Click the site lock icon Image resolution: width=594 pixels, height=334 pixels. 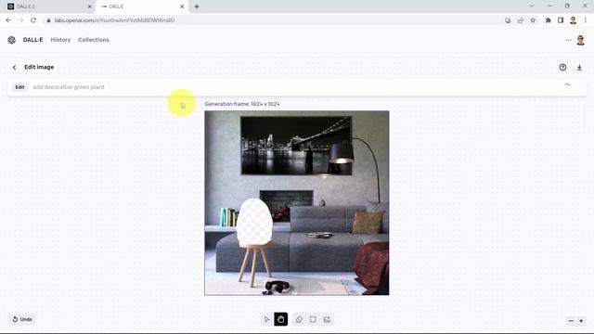click(x=48, y=20)
